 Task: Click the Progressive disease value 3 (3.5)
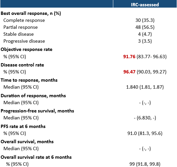point(145,41)
